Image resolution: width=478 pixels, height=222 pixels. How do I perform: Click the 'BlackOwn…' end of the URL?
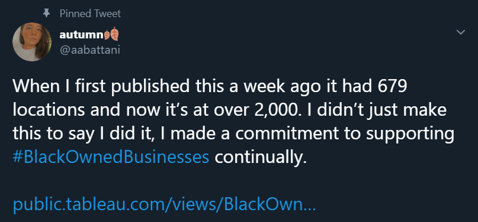pos(270,205)
